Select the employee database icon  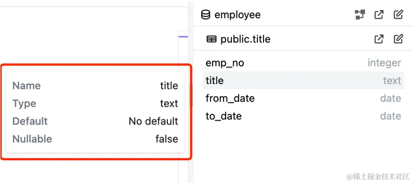[x=206, y=15]
